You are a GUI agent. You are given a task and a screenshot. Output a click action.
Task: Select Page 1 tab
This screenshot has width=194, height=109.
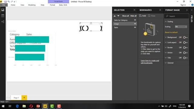pos(16,97)
